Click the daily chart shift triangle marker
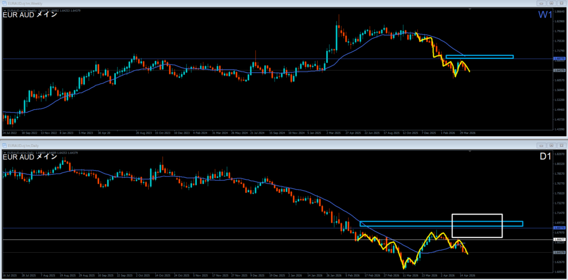The image size is (568, 280). coord(470,151)
